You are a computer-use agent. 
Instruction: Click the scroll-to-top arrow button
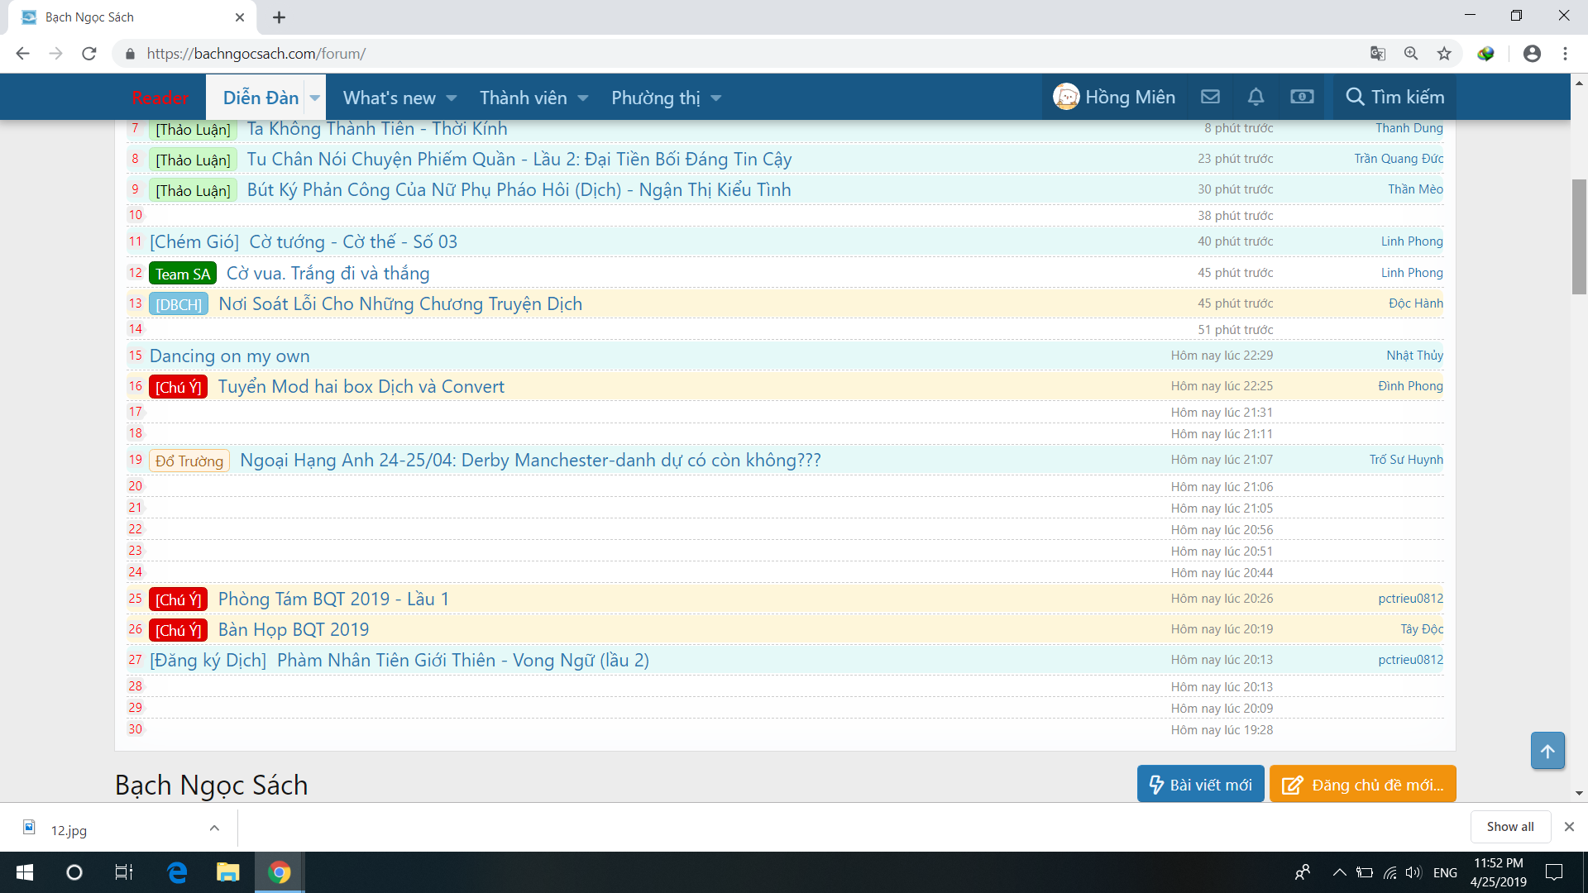coord(1547,751)
